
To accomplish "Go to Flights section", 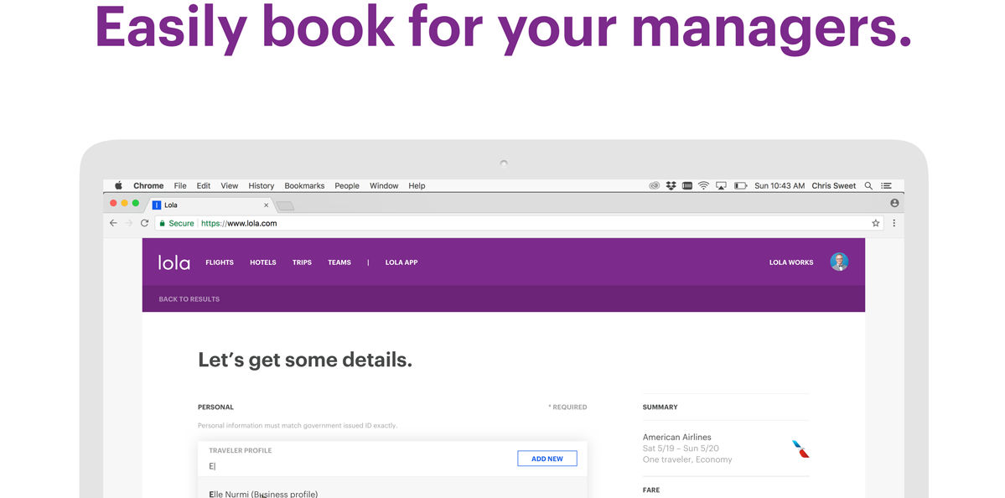I will [220, 262].
